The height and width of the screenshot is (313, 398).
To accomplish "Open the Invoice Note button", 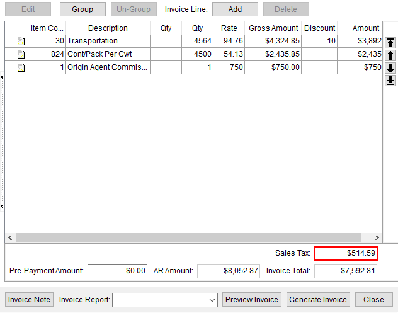I will [x=30, y=300].
